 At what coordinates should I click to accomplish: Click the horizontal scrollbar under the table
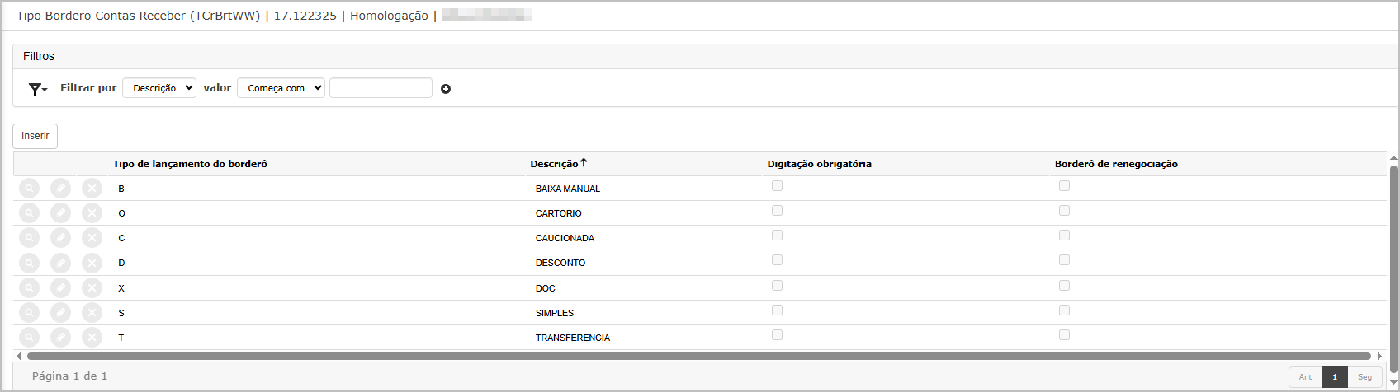click(698, 357)
